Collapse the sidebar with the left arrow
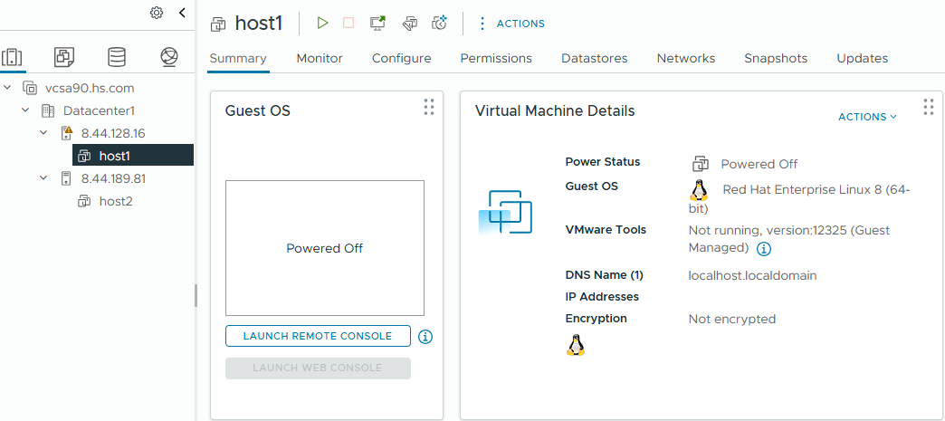 183,13
